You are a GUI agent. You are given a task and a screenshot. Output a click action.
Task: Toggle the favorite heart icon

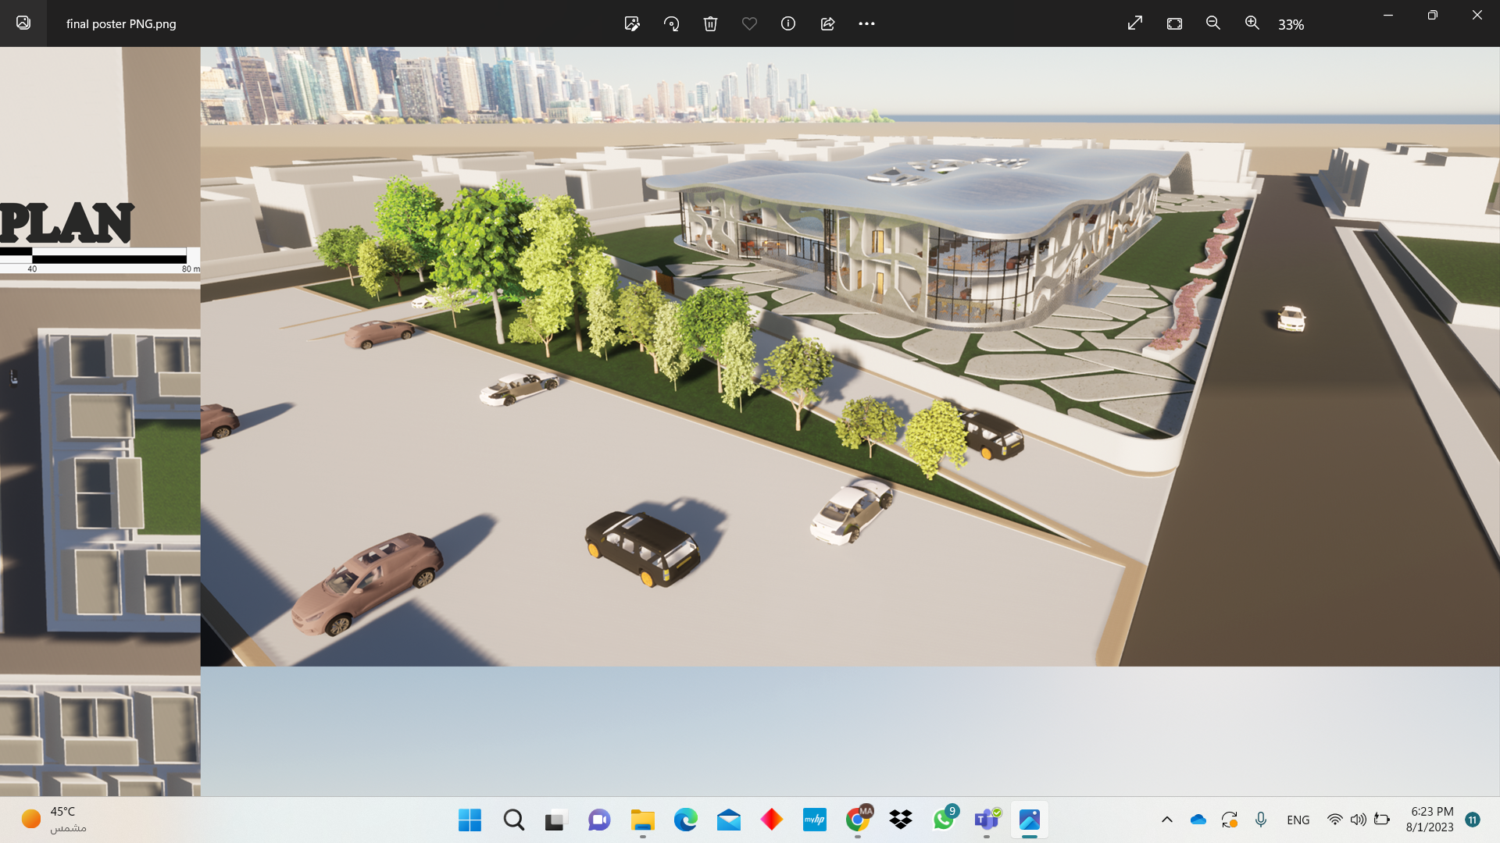point(749,23)
